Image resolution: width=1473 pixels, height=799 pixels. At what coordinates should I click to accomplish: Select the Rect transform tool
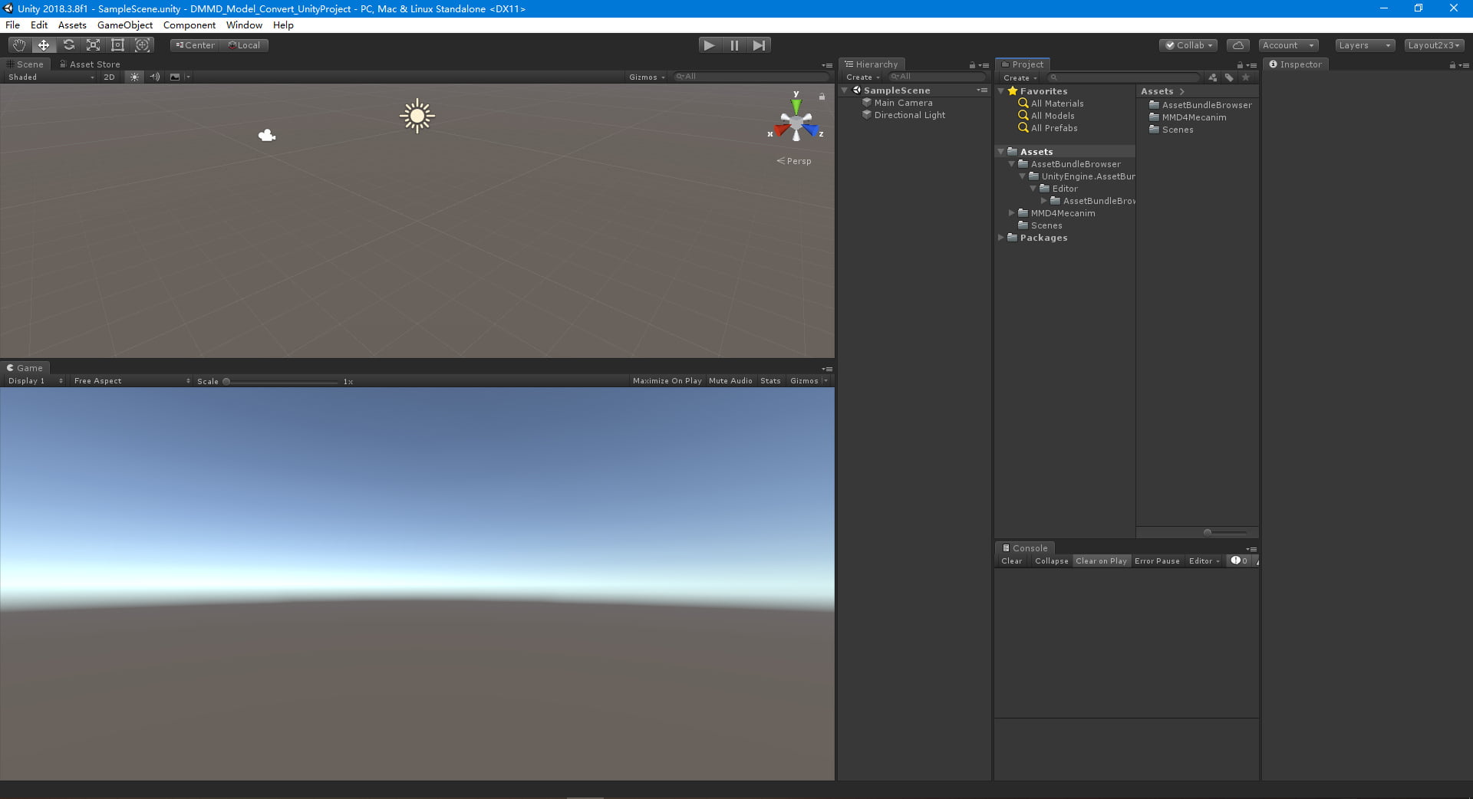click(x=117, y=44)
